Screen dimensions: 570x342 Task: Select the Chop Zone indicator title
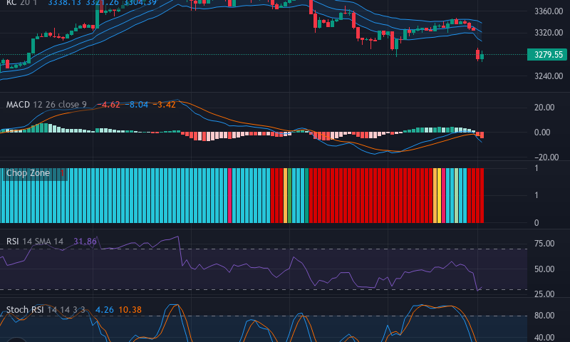point(28,173)
